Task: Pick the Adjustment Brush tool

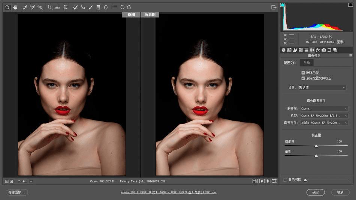Action: 91,7
